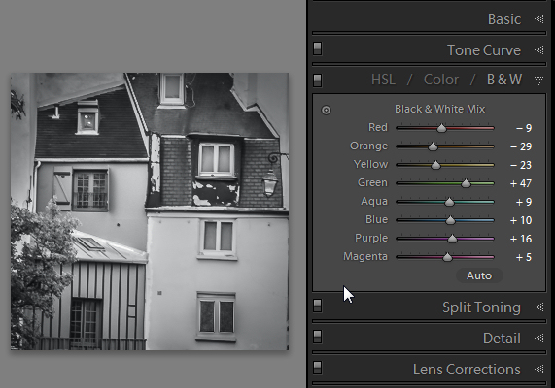The height and width of the screenshot is (388, 555).
Task: Click the Auto button
Action: [x=479, y=275]
